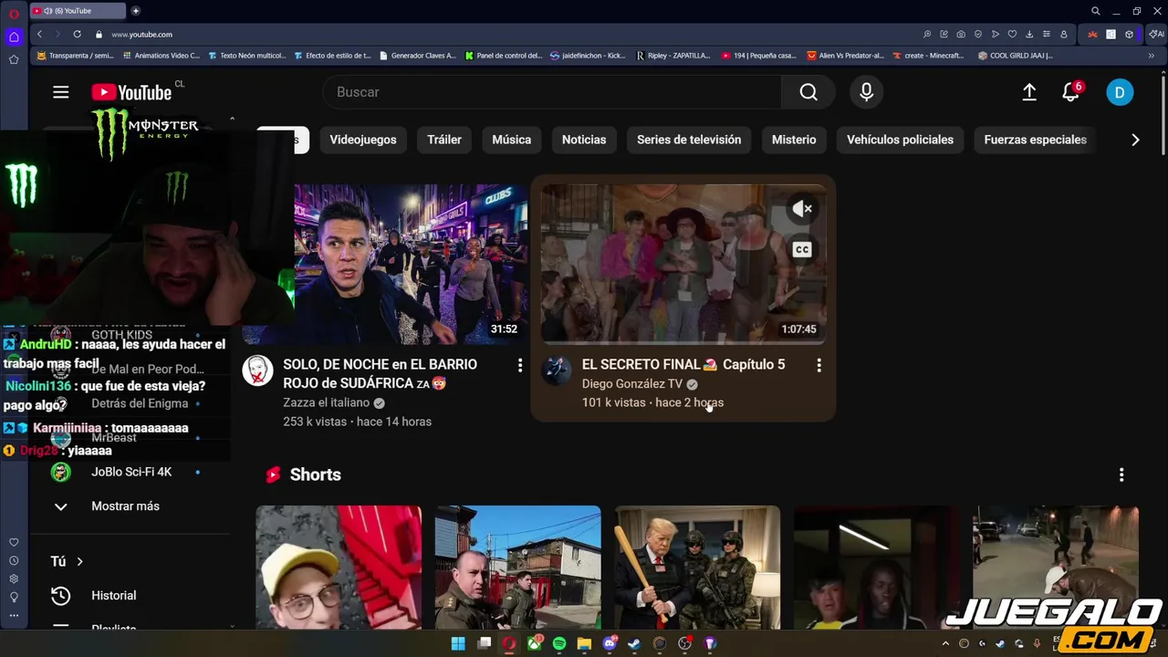Unmute the video preview audio

click(x=802, y=209)
